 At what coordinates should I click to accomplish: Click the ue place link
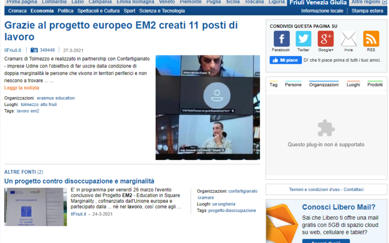pos(215,204)
